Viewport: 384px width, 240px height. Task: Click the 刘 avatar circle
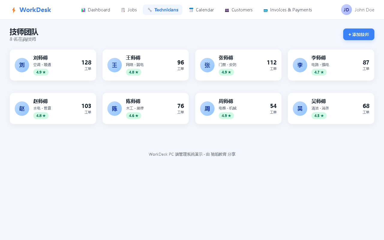pyautogui.click(x=22, y=65)
